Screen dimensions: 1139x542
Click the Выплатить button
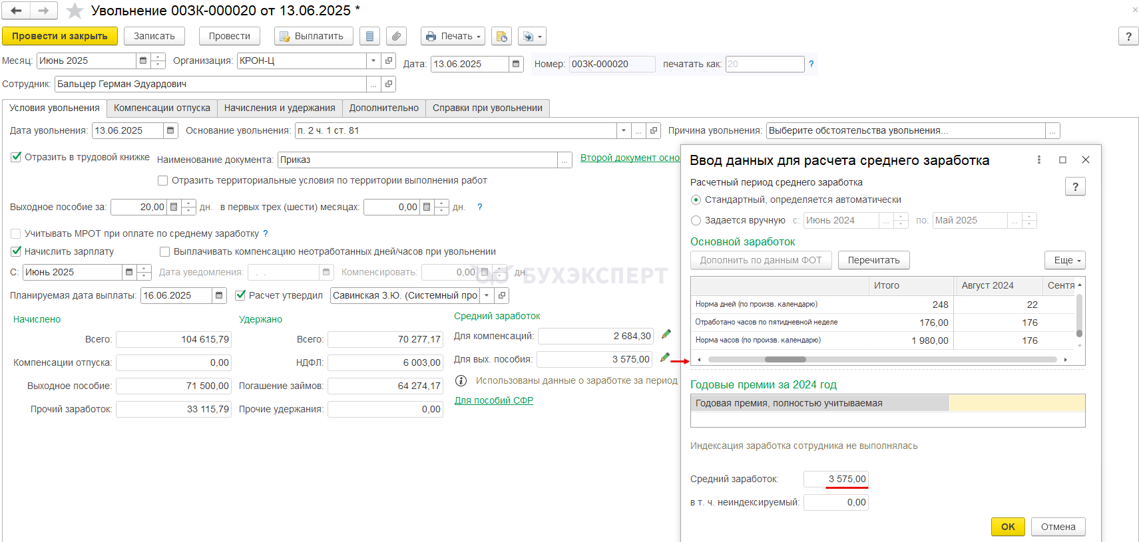point(314,36)
